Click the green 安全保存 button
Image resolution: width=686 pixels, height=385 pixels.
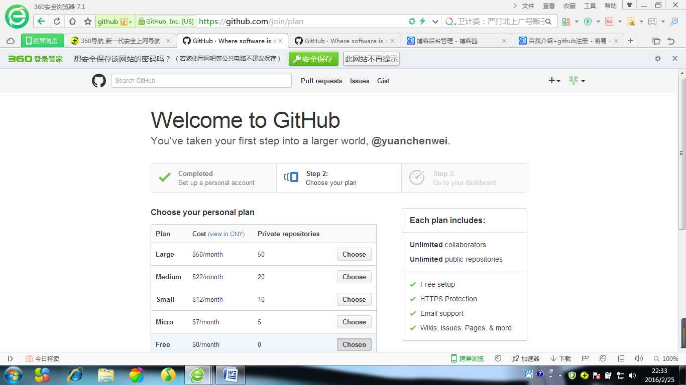coord(313,59)
